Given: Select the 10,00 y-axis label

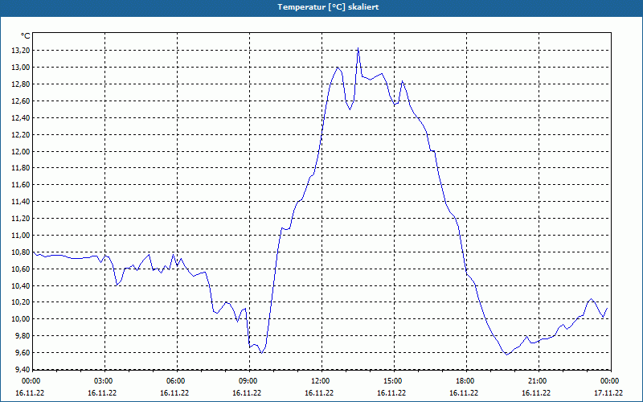Looking at the screenshot, I should 22,319.
